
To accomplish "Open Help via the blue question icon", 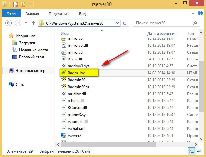I will click(x=200, y=13).
